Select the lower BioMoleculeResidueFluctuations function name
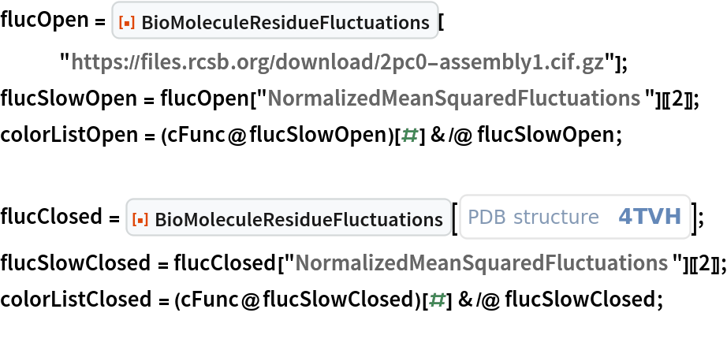The image size is (727, 350). point(299,220)
